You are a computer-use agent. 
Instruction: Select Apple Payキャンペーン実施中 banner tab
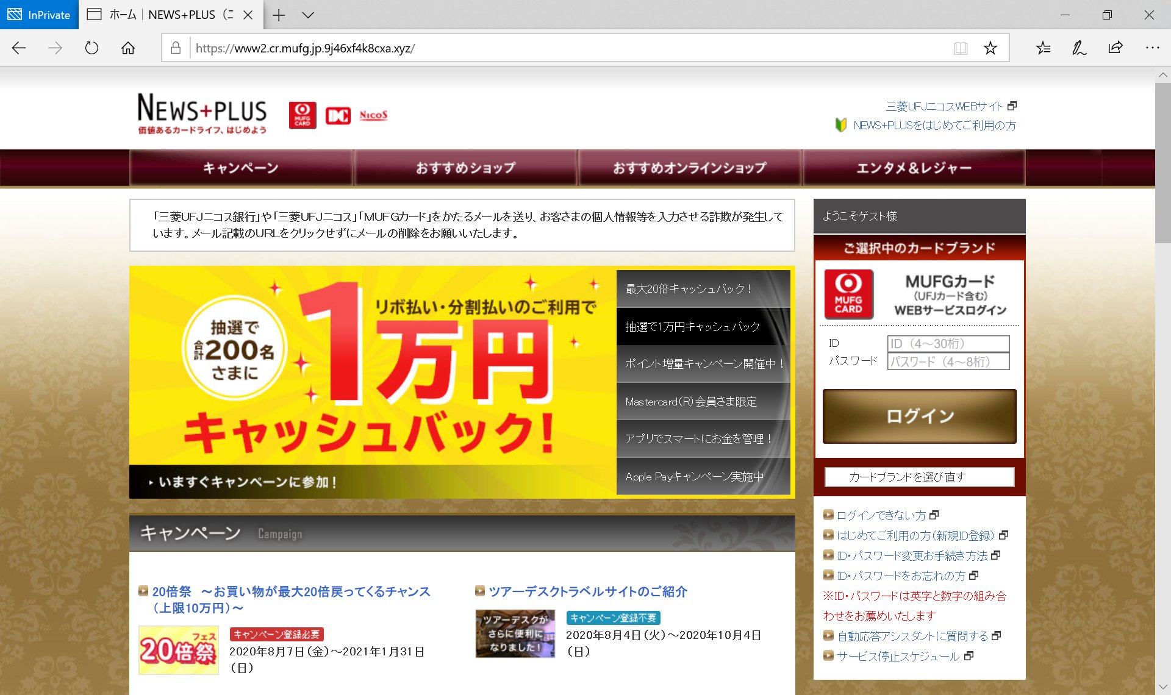click(703, 477)
